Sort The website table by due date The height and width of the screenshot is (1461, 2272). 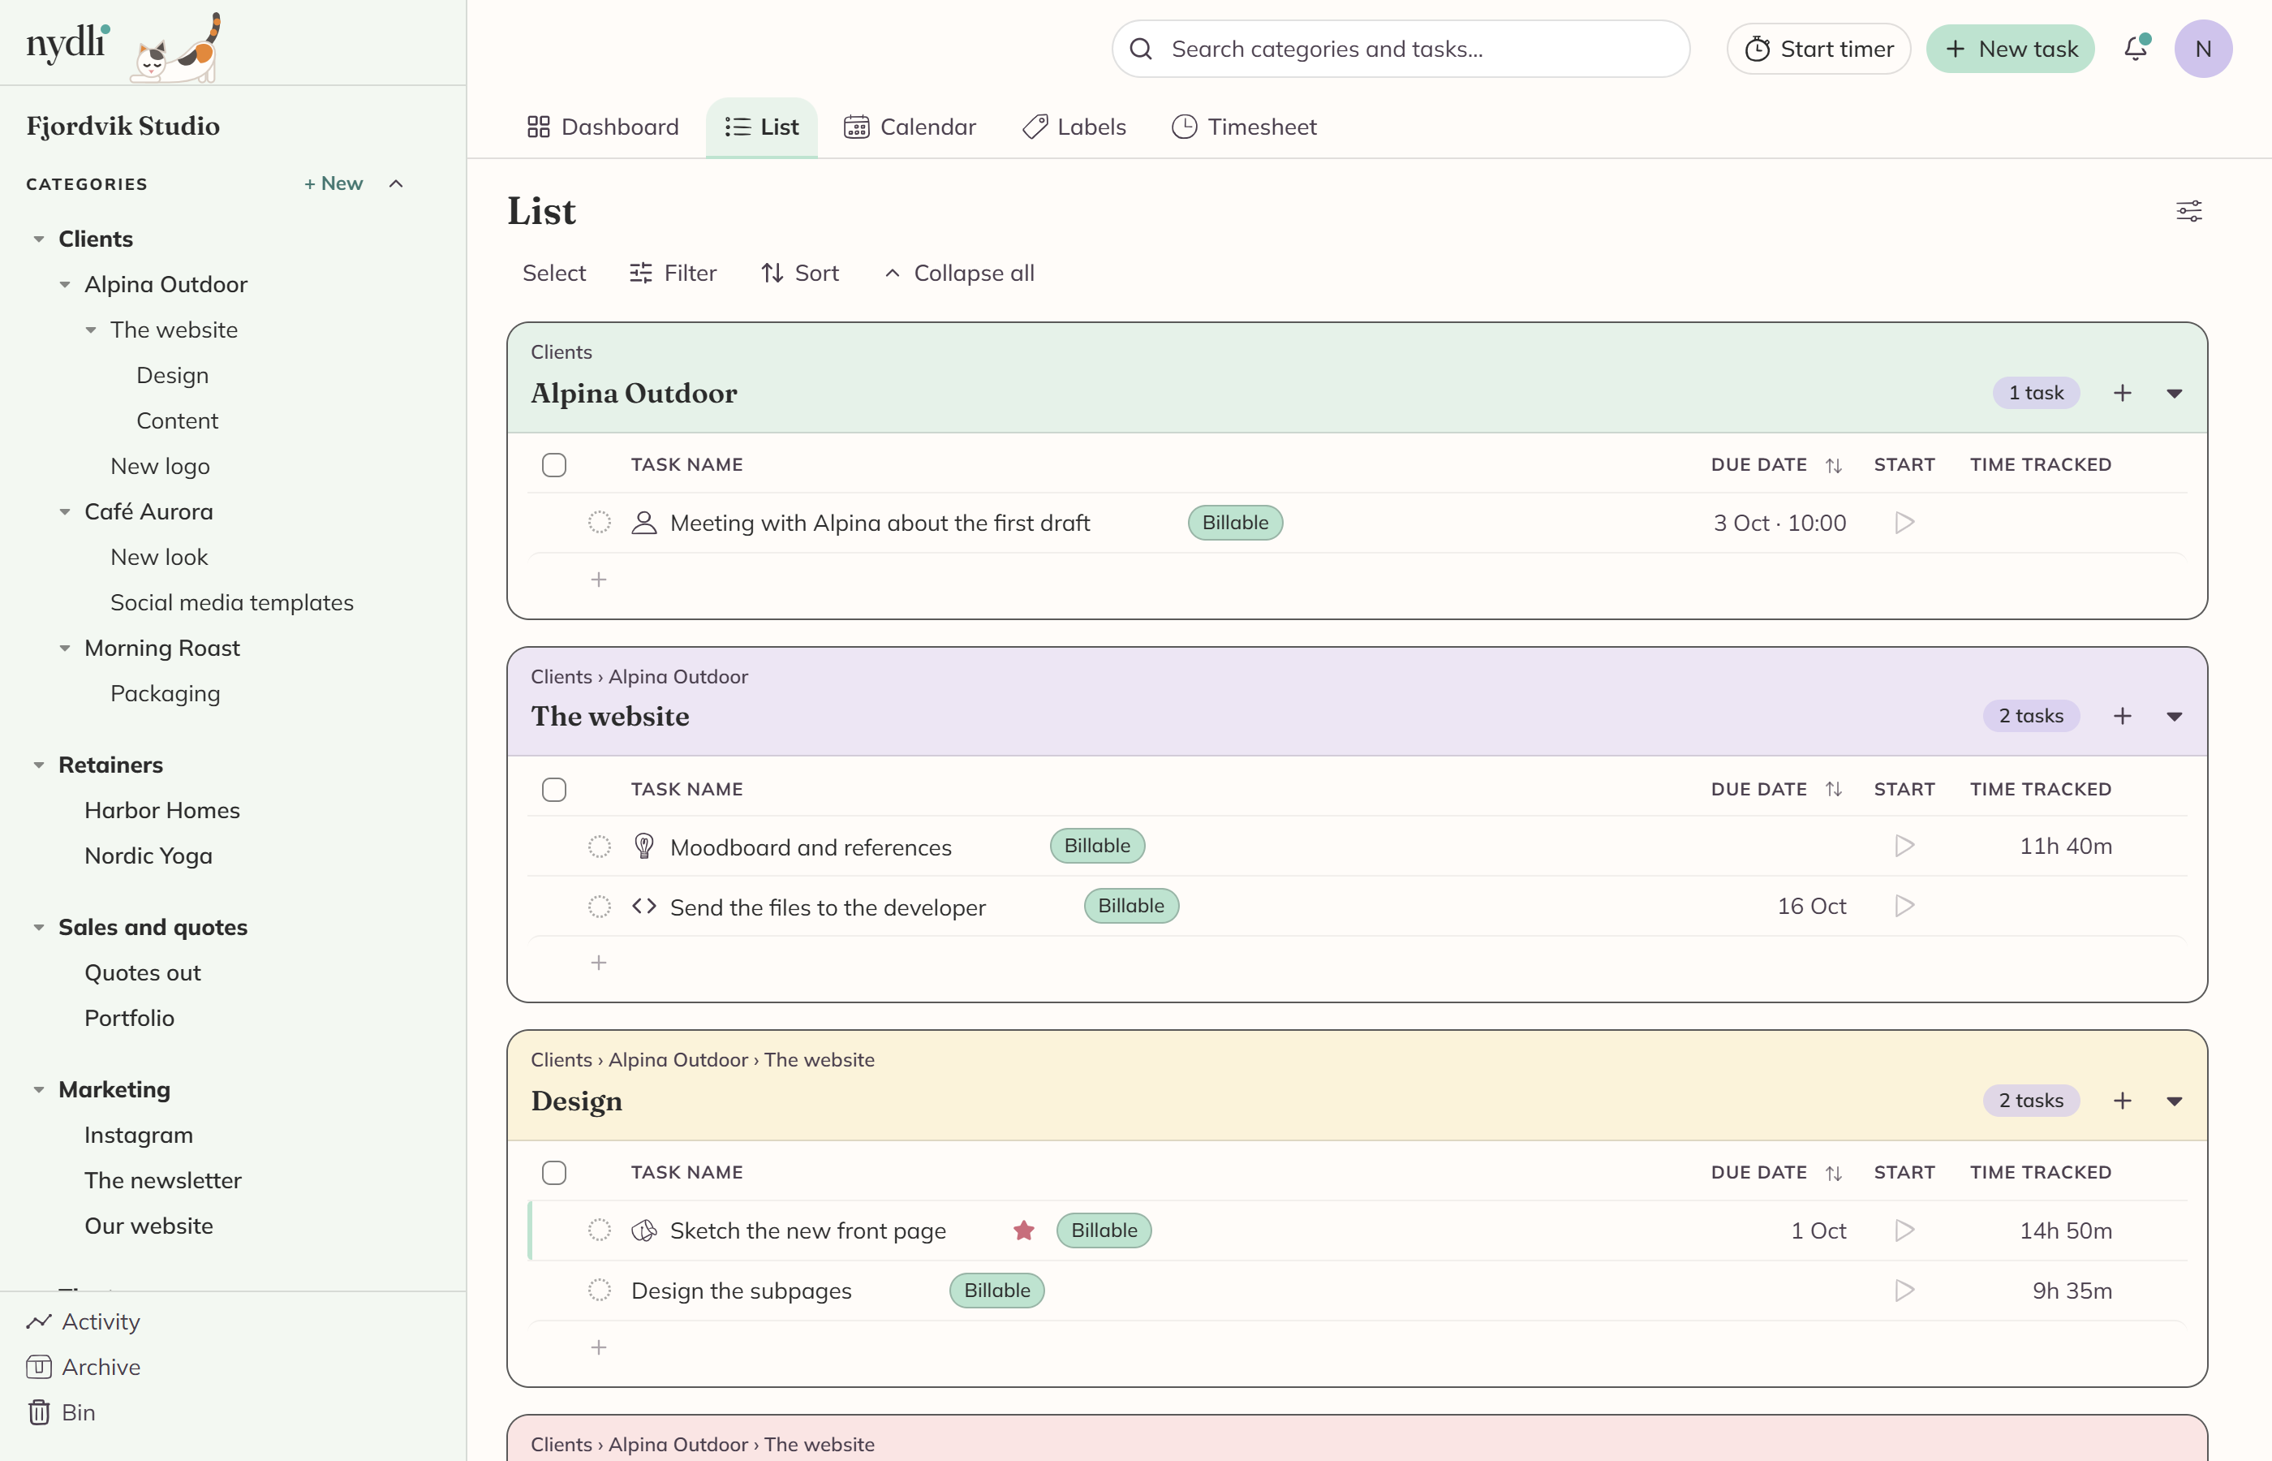[x=1833, y=789]
